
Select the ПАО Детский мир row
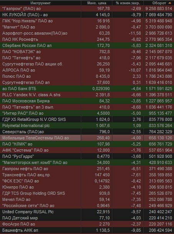coord(87,218)
